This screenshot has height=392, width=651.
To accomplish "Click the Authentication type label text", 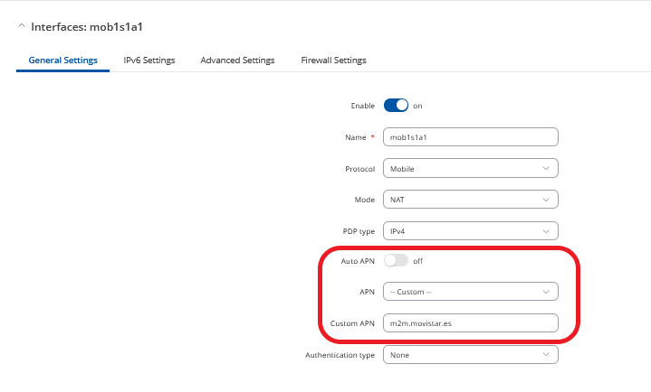I will pyautogui.click(x=340, y=355).
